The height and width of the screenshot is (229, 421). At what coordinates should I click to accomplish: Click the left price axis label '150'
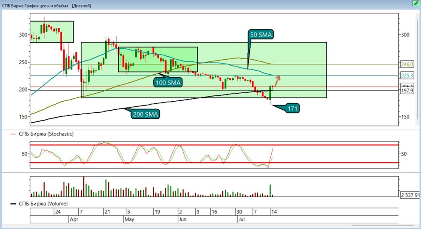coord(23,117)
